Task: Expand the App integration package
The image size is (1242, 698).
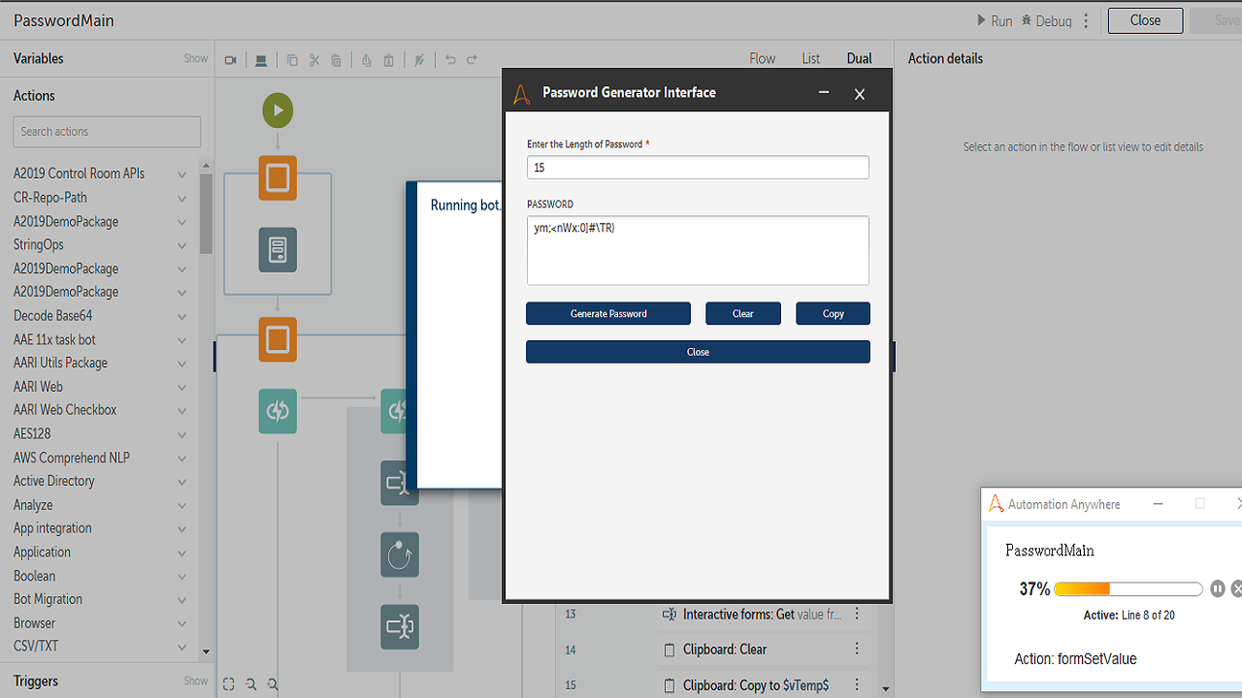Action: point(181,529)
